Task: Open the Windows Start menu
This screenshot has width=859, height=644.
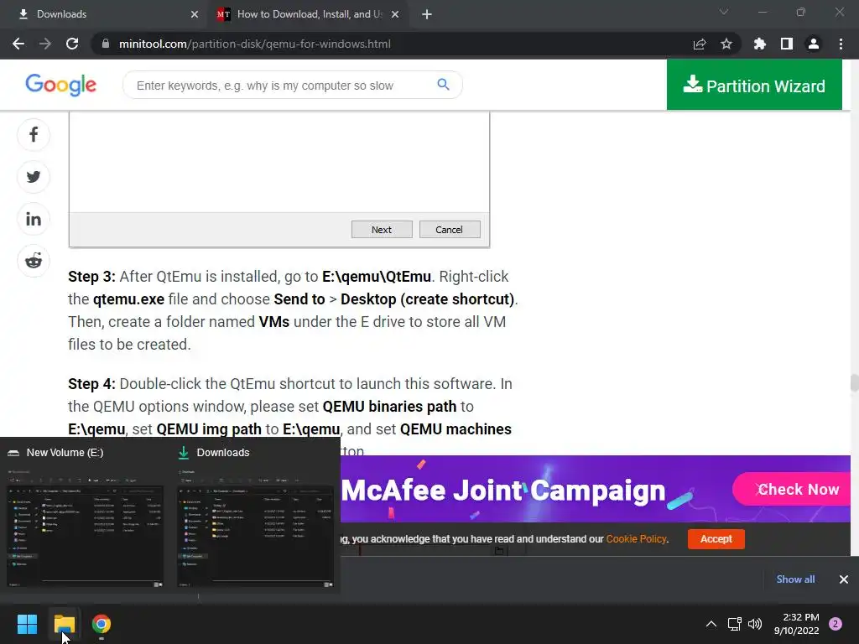Action: (x=27, y=624)
